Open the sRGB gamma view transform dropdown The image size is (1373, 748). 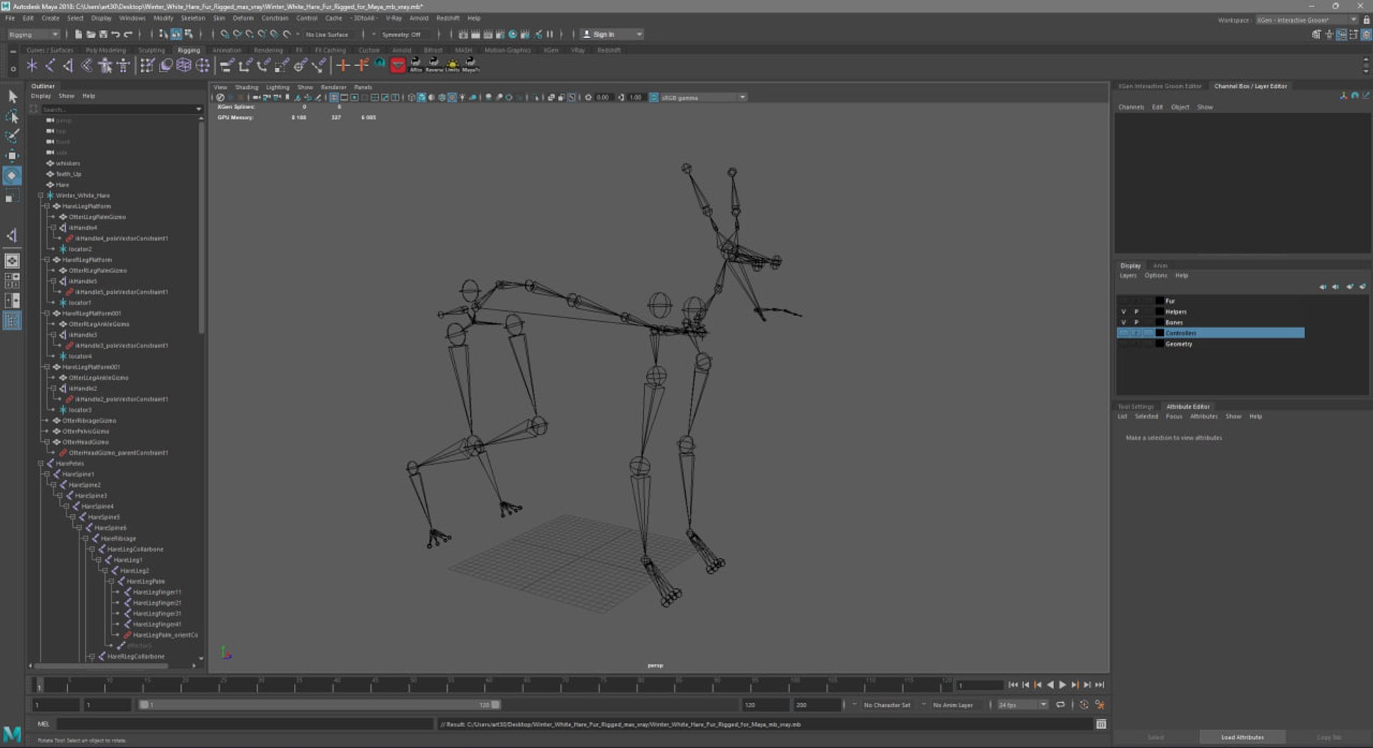point(704,97)
